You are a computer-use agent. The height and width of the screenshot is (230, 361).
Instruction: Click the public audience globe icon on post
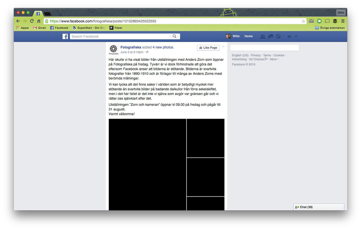pos(147,52)
